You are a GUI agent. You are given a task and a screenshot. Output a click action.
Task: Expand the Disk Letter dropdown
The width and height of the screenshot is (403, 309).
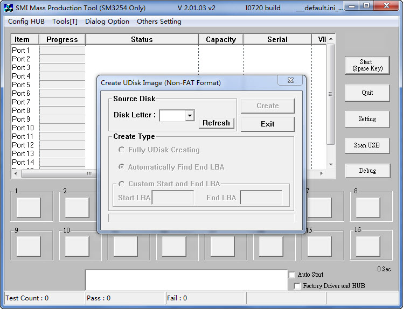[x=190, y=116]
